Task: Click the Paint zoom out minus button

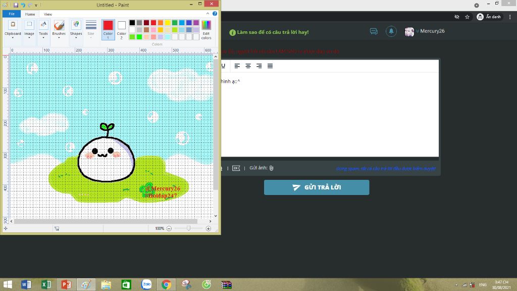Action: (169, 228)
